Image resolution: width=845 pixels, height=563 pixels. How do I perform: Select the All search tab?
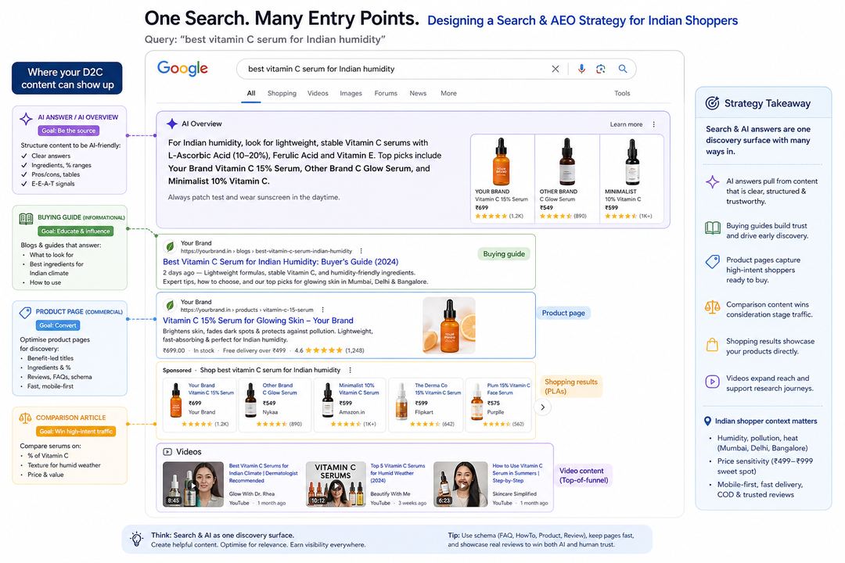[251, 93]
